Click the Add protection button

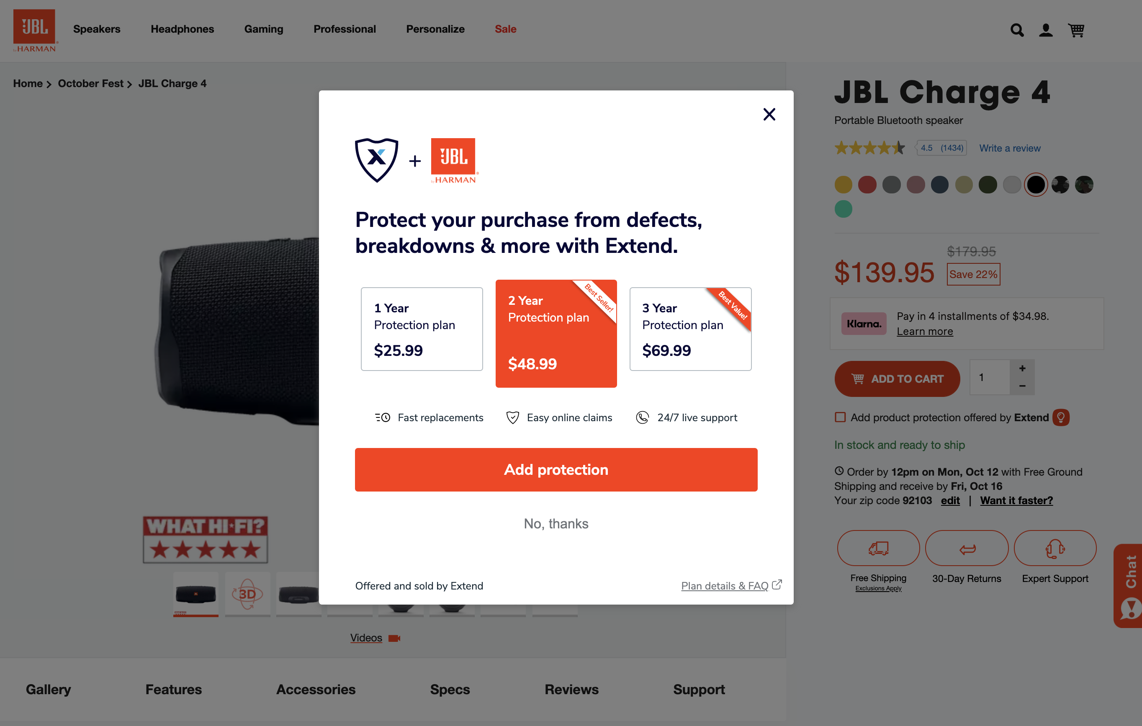556,469
